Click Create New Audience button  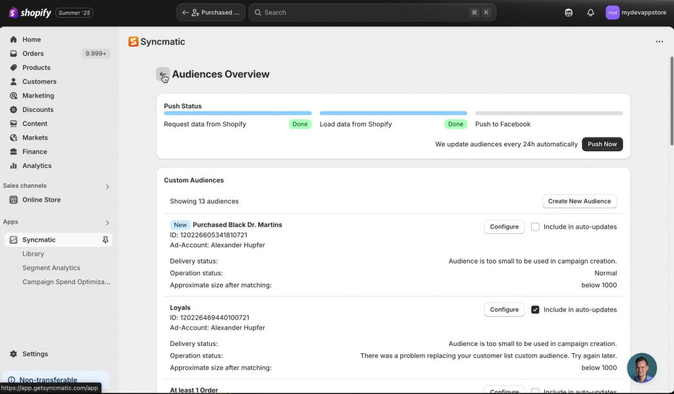[579, 201]
